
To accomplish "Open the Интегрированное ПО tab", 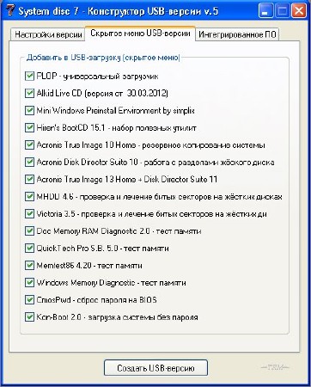I will point(237,34).
